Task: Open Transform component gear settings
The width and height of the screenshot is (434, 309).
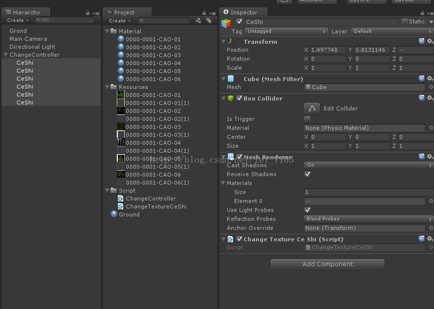Action: [430, 41]
